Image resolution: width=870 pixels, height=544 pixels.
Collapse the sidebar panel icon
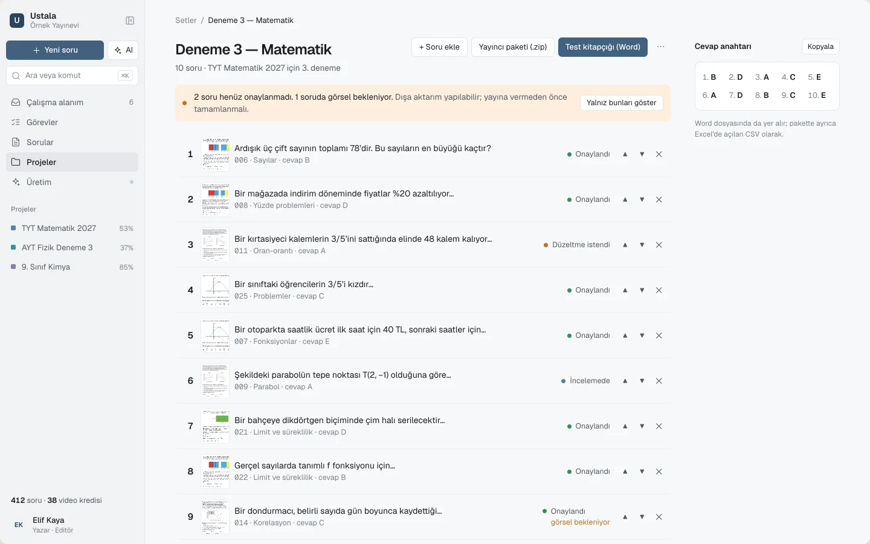coord(130,21)
